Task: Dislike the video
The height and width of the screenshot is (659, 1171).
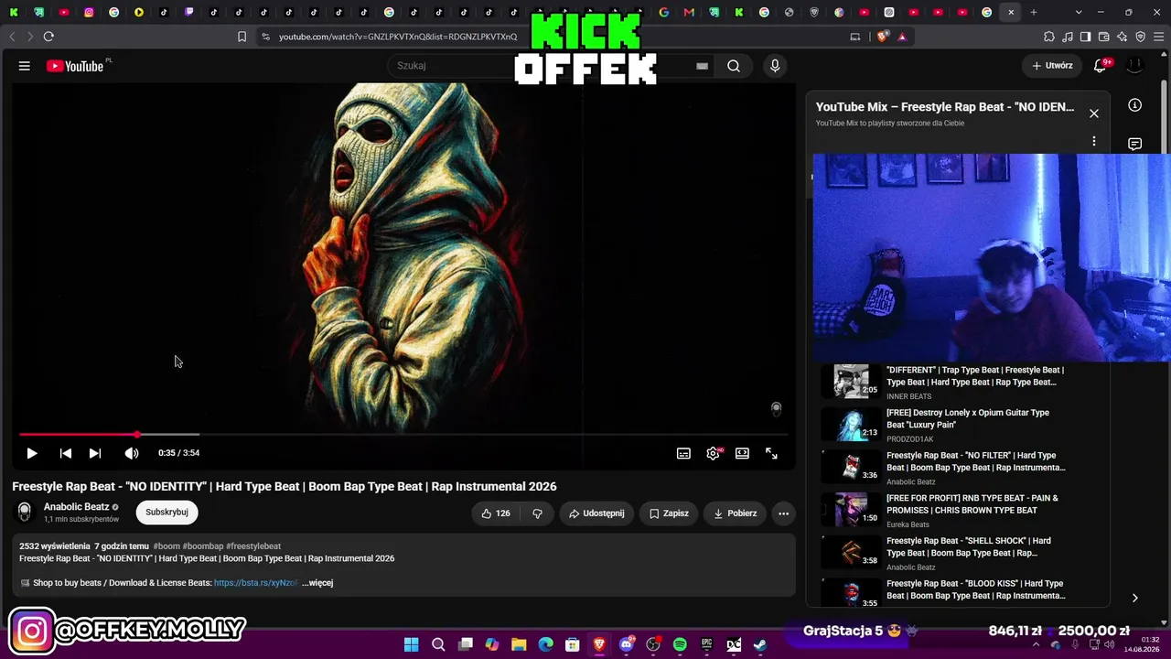Action: pyautogui.click(x=537, y=513)
